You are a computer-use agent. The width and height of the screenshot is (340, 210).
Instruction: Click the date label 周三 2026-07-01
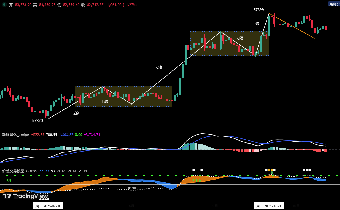tap(48, 206)
